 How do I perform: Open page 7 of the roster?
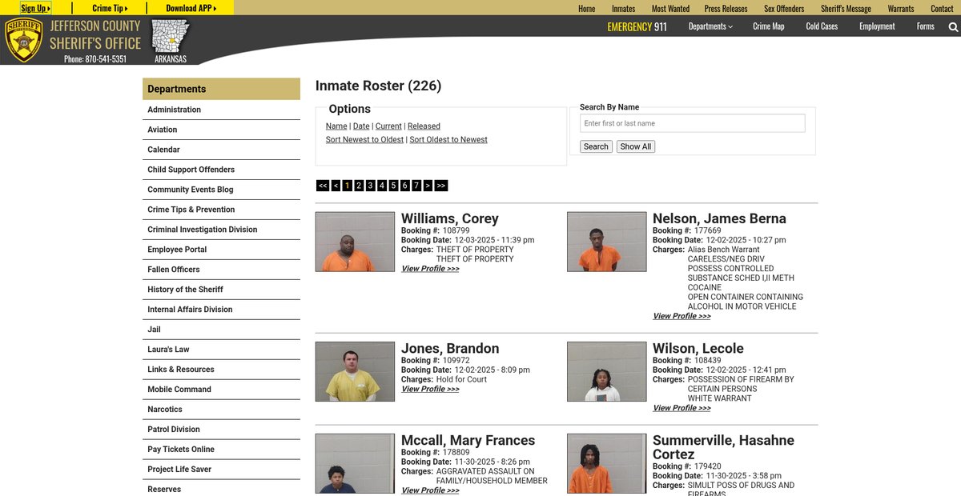416,186
